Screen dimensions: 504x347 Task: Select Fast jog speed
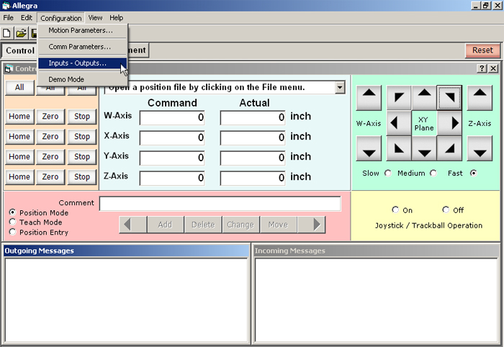tap(473, 173)
